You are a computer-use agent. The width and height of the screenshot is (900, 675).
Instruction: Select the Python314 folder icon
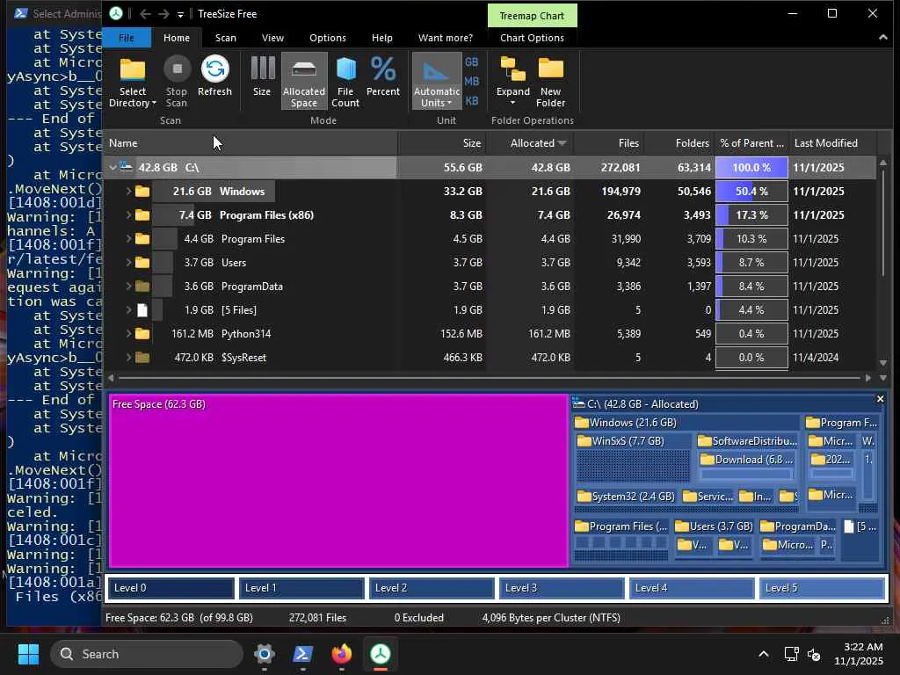tap(142, 333)
